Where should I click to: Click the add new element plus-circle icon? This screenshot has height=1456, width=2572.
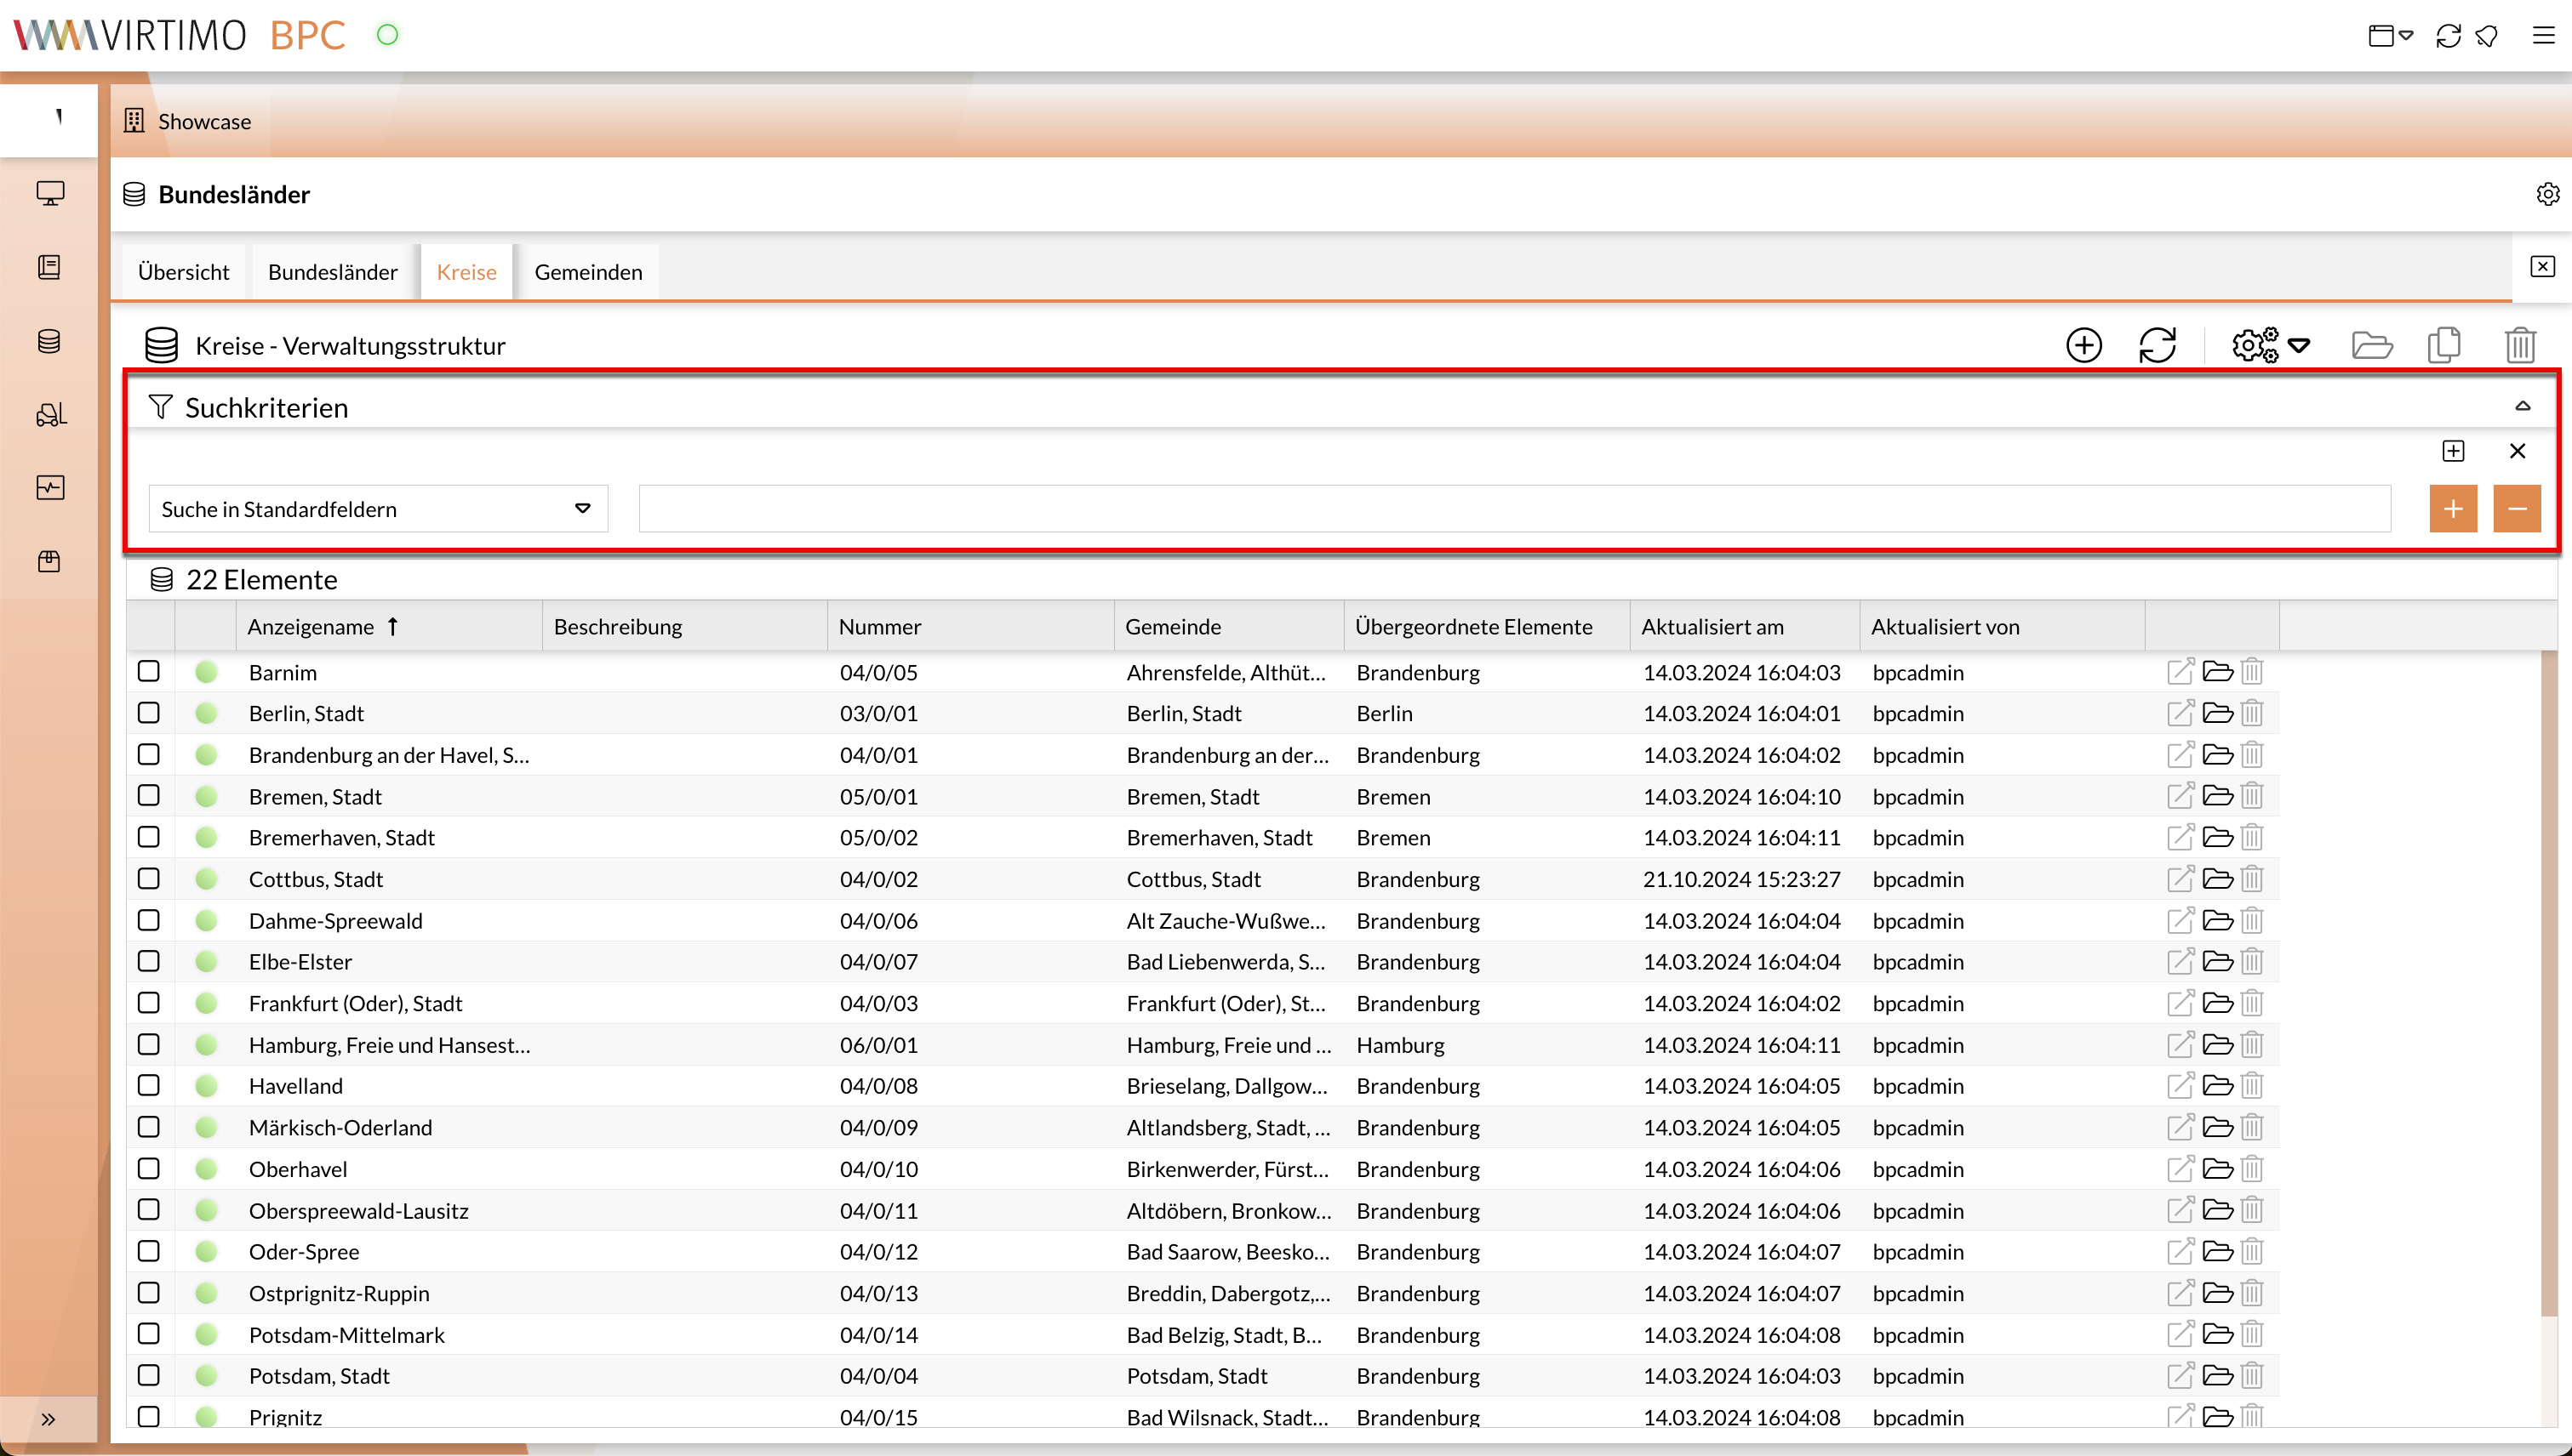click(x=2083, y=345)
